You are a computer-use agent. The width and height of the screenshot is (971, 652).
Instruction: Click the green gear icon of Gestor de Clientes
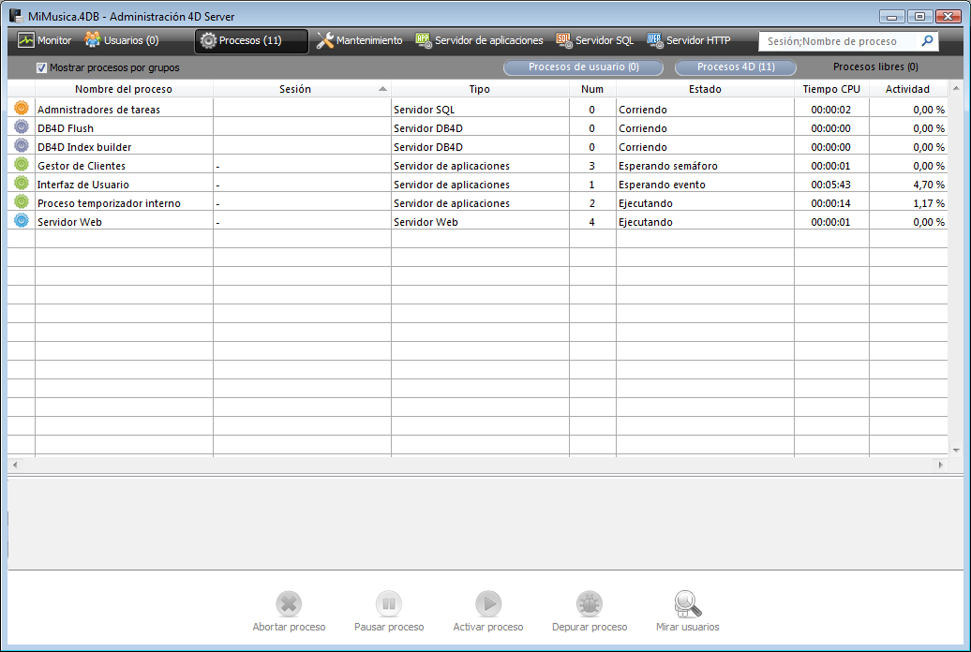click(22, 164)
